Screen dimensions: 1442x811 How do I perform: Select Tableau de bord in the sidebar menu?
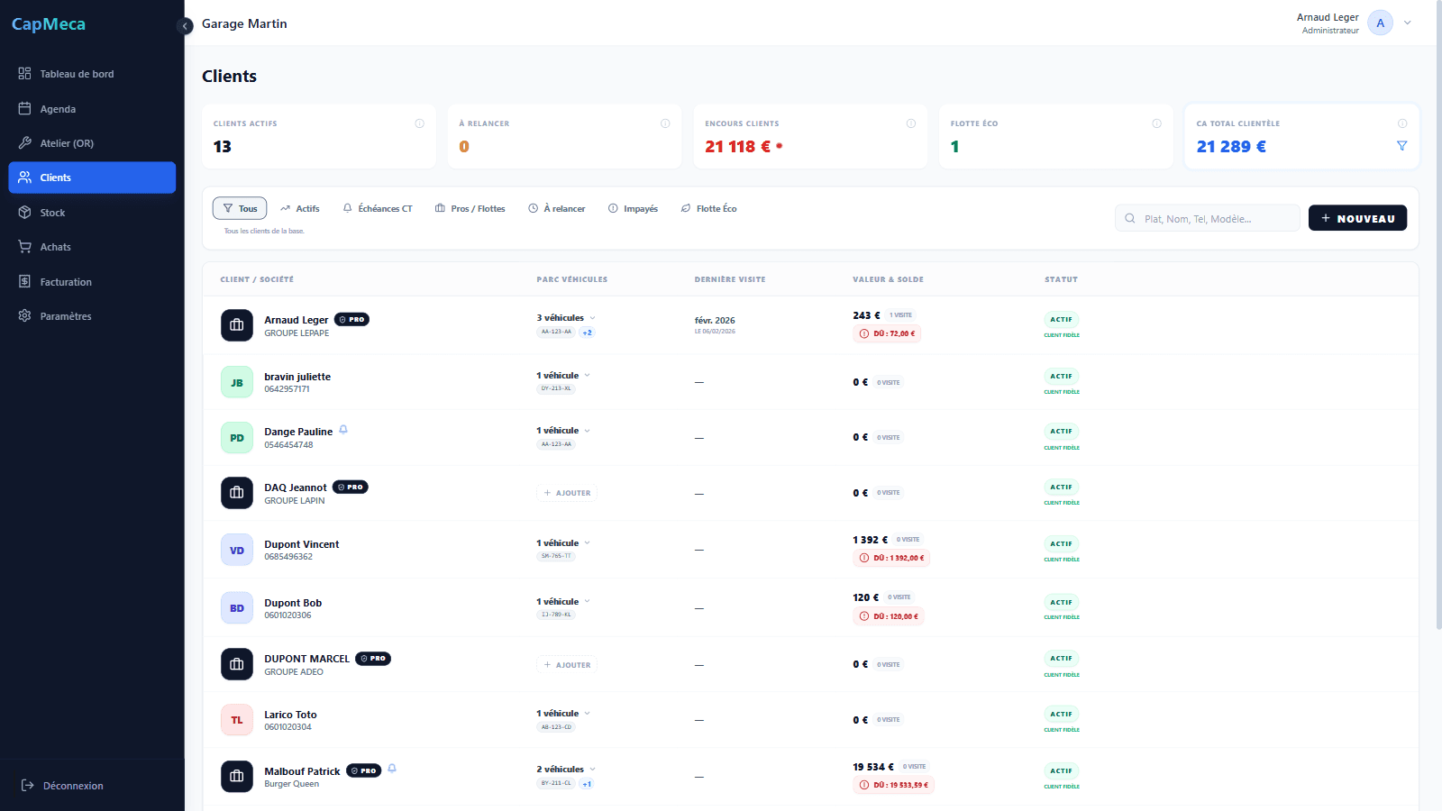(24, 73)
